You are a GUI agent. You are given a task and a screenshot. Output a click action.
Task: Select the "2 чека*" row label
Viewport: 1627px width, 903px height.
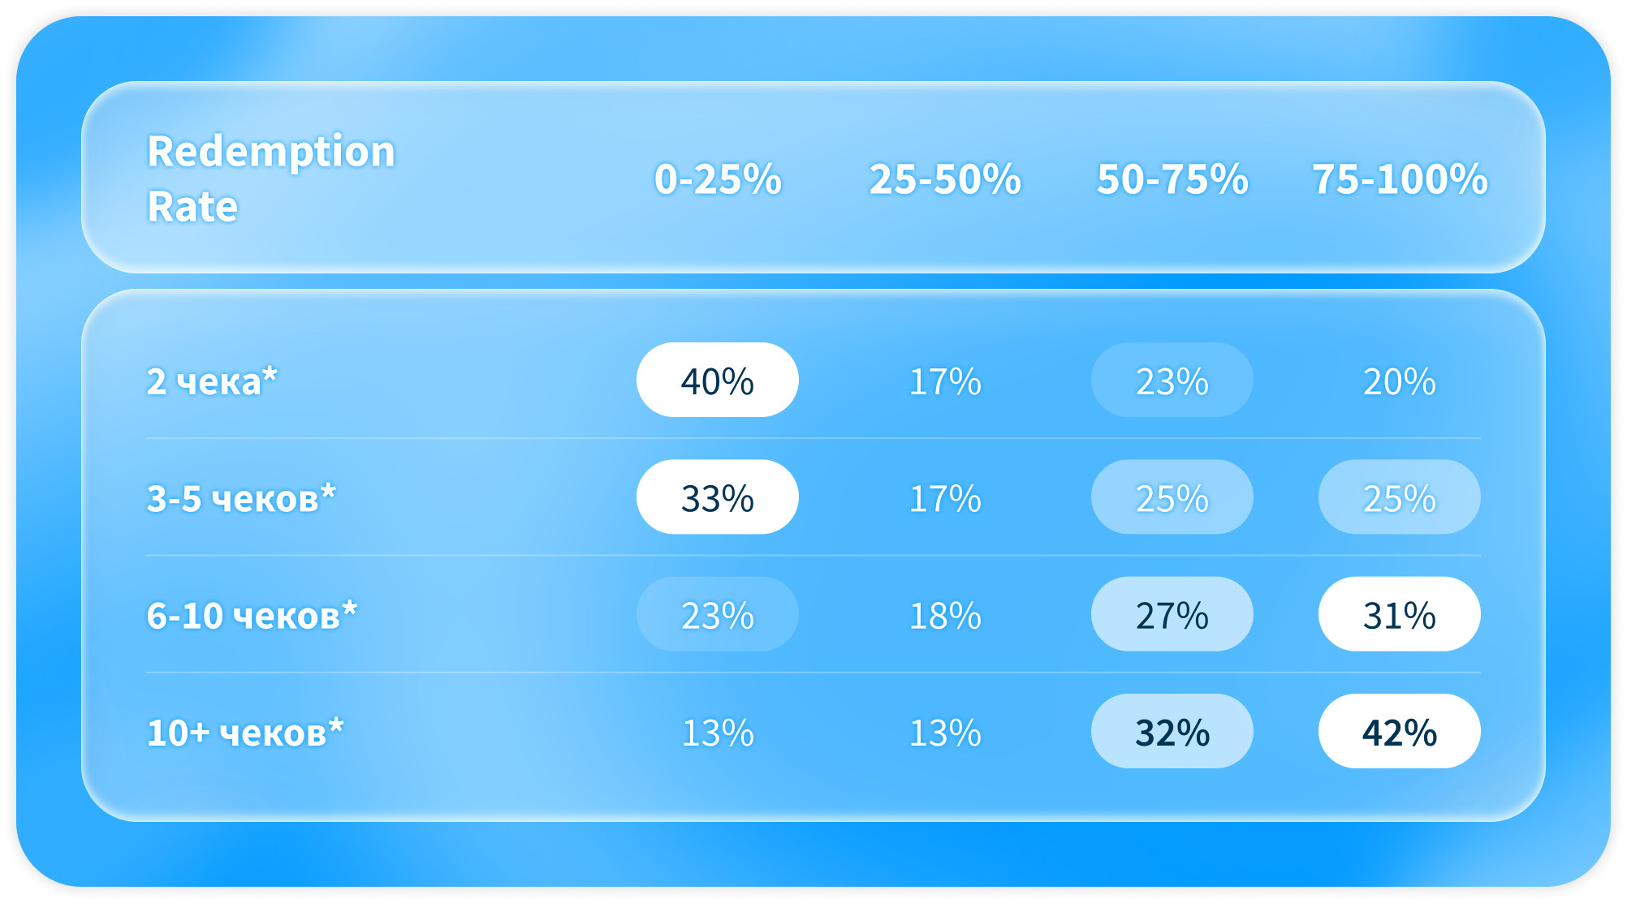212,381
